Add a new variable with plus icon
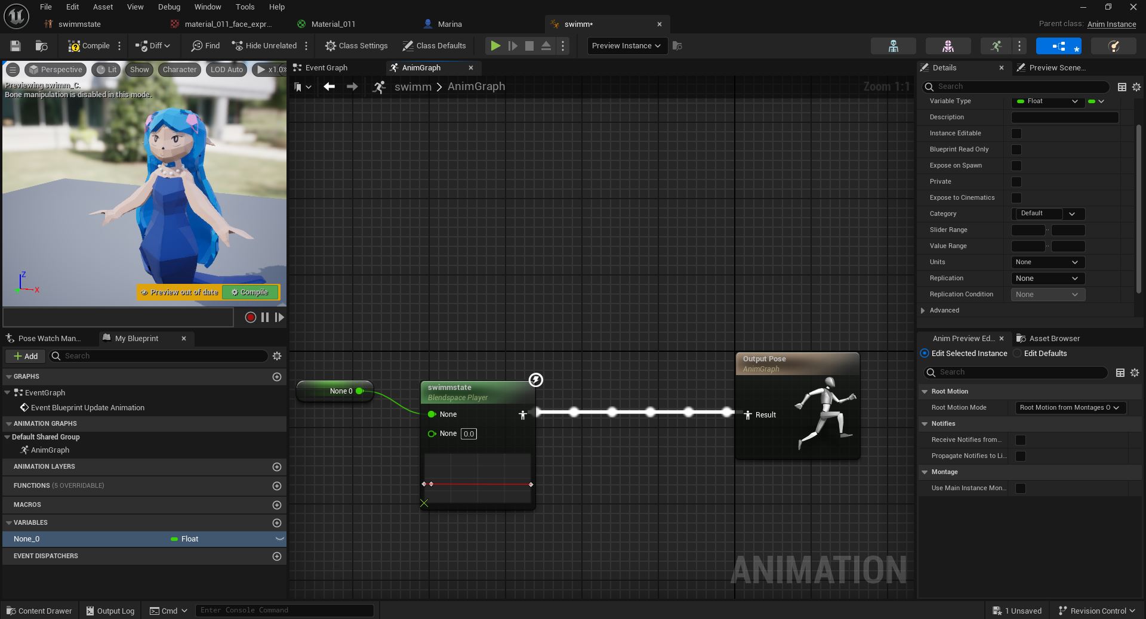 [x=277, y=523]
